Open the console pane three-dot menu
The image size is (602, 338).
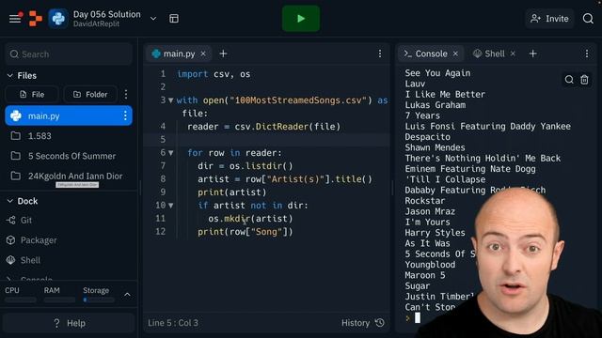tap(587, 54)
